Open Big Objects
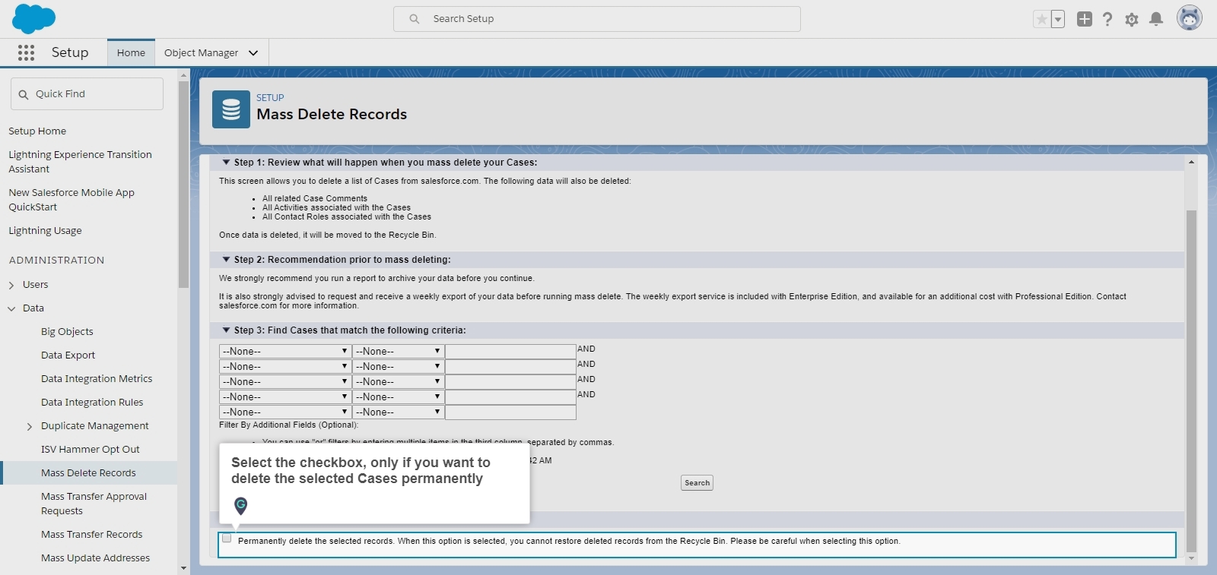This screenshot has width=1217, height=575. 67,331
